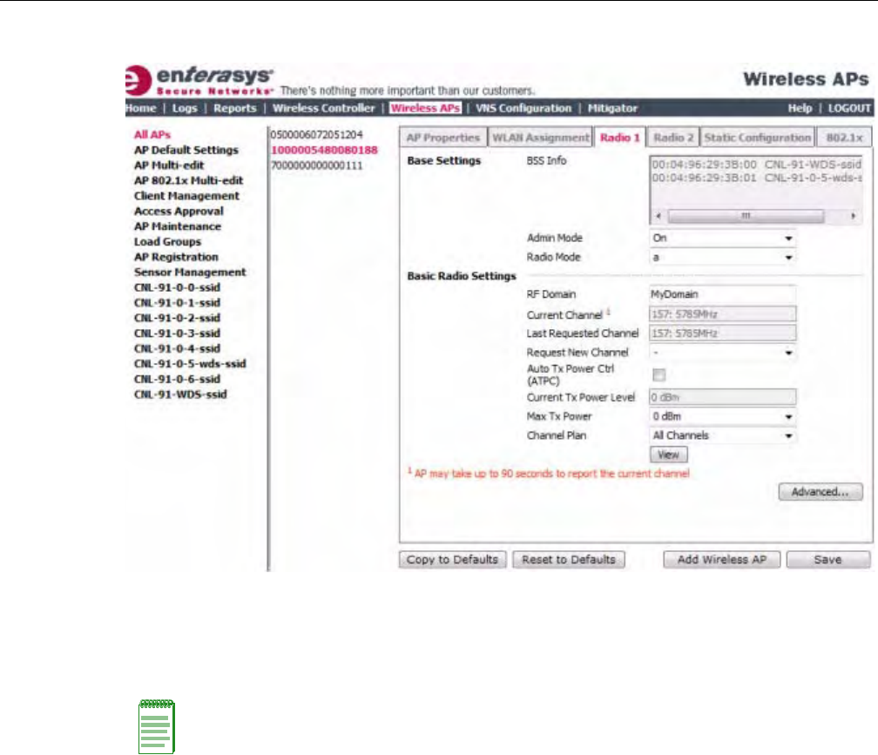Select CNL-91-WDS-ssid in sidebar
878x755 pixels.
[180, 394]
